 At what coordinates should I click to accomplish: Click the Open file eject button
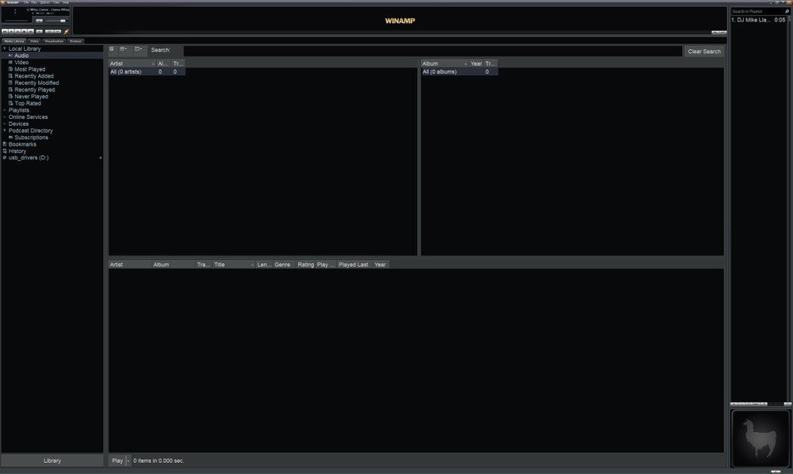pos(40,32)
